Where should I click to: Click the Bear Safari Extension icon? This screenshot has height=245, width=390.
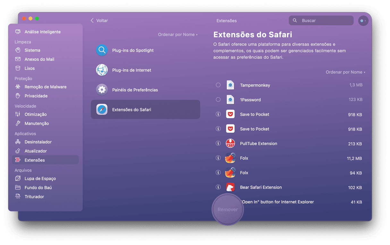pos(230,187)
